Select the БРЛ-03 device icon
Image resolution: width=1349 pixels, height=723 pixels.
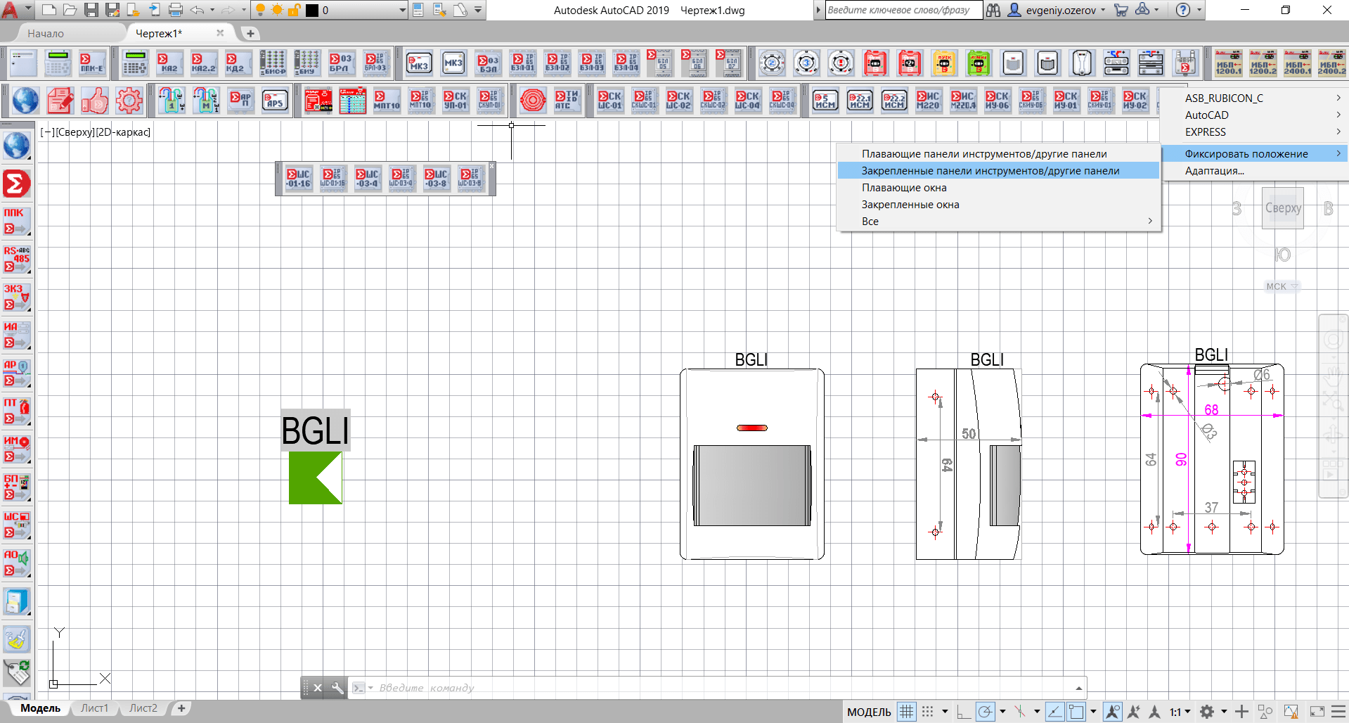[375, 63]
